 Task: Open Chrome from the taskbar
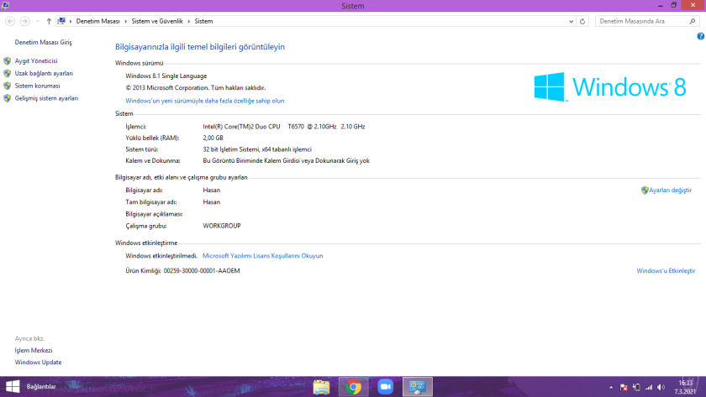point(354,387)
